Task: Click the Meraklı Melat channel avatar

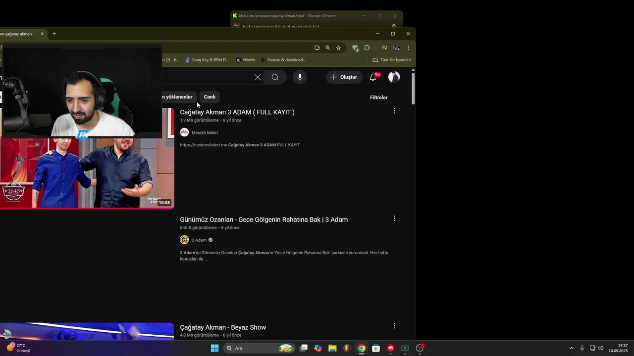Action: 184,133
